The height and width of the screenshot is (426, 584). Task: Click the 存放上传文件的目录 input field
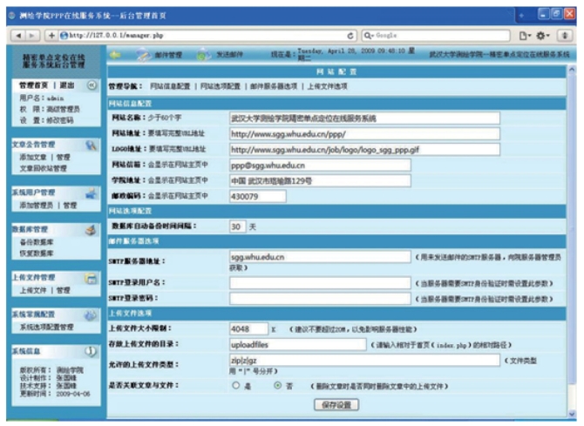click(x=298, y=344)
